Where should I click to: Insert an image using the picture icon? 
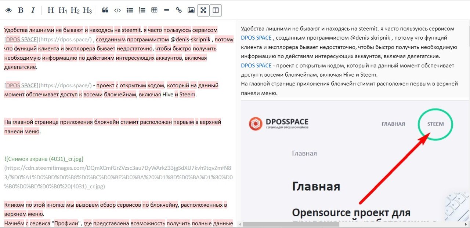point(191,10)
